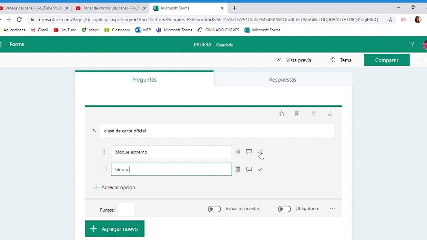Toggle the "Varias respuestas" switch

point(214,209)
